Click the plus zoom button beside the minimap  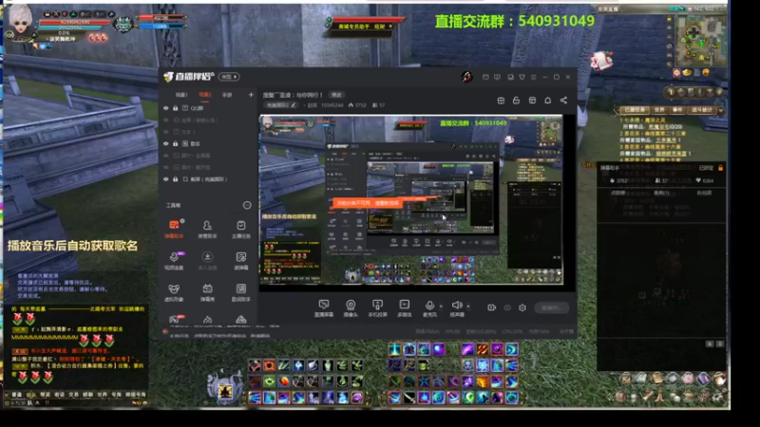669,28
